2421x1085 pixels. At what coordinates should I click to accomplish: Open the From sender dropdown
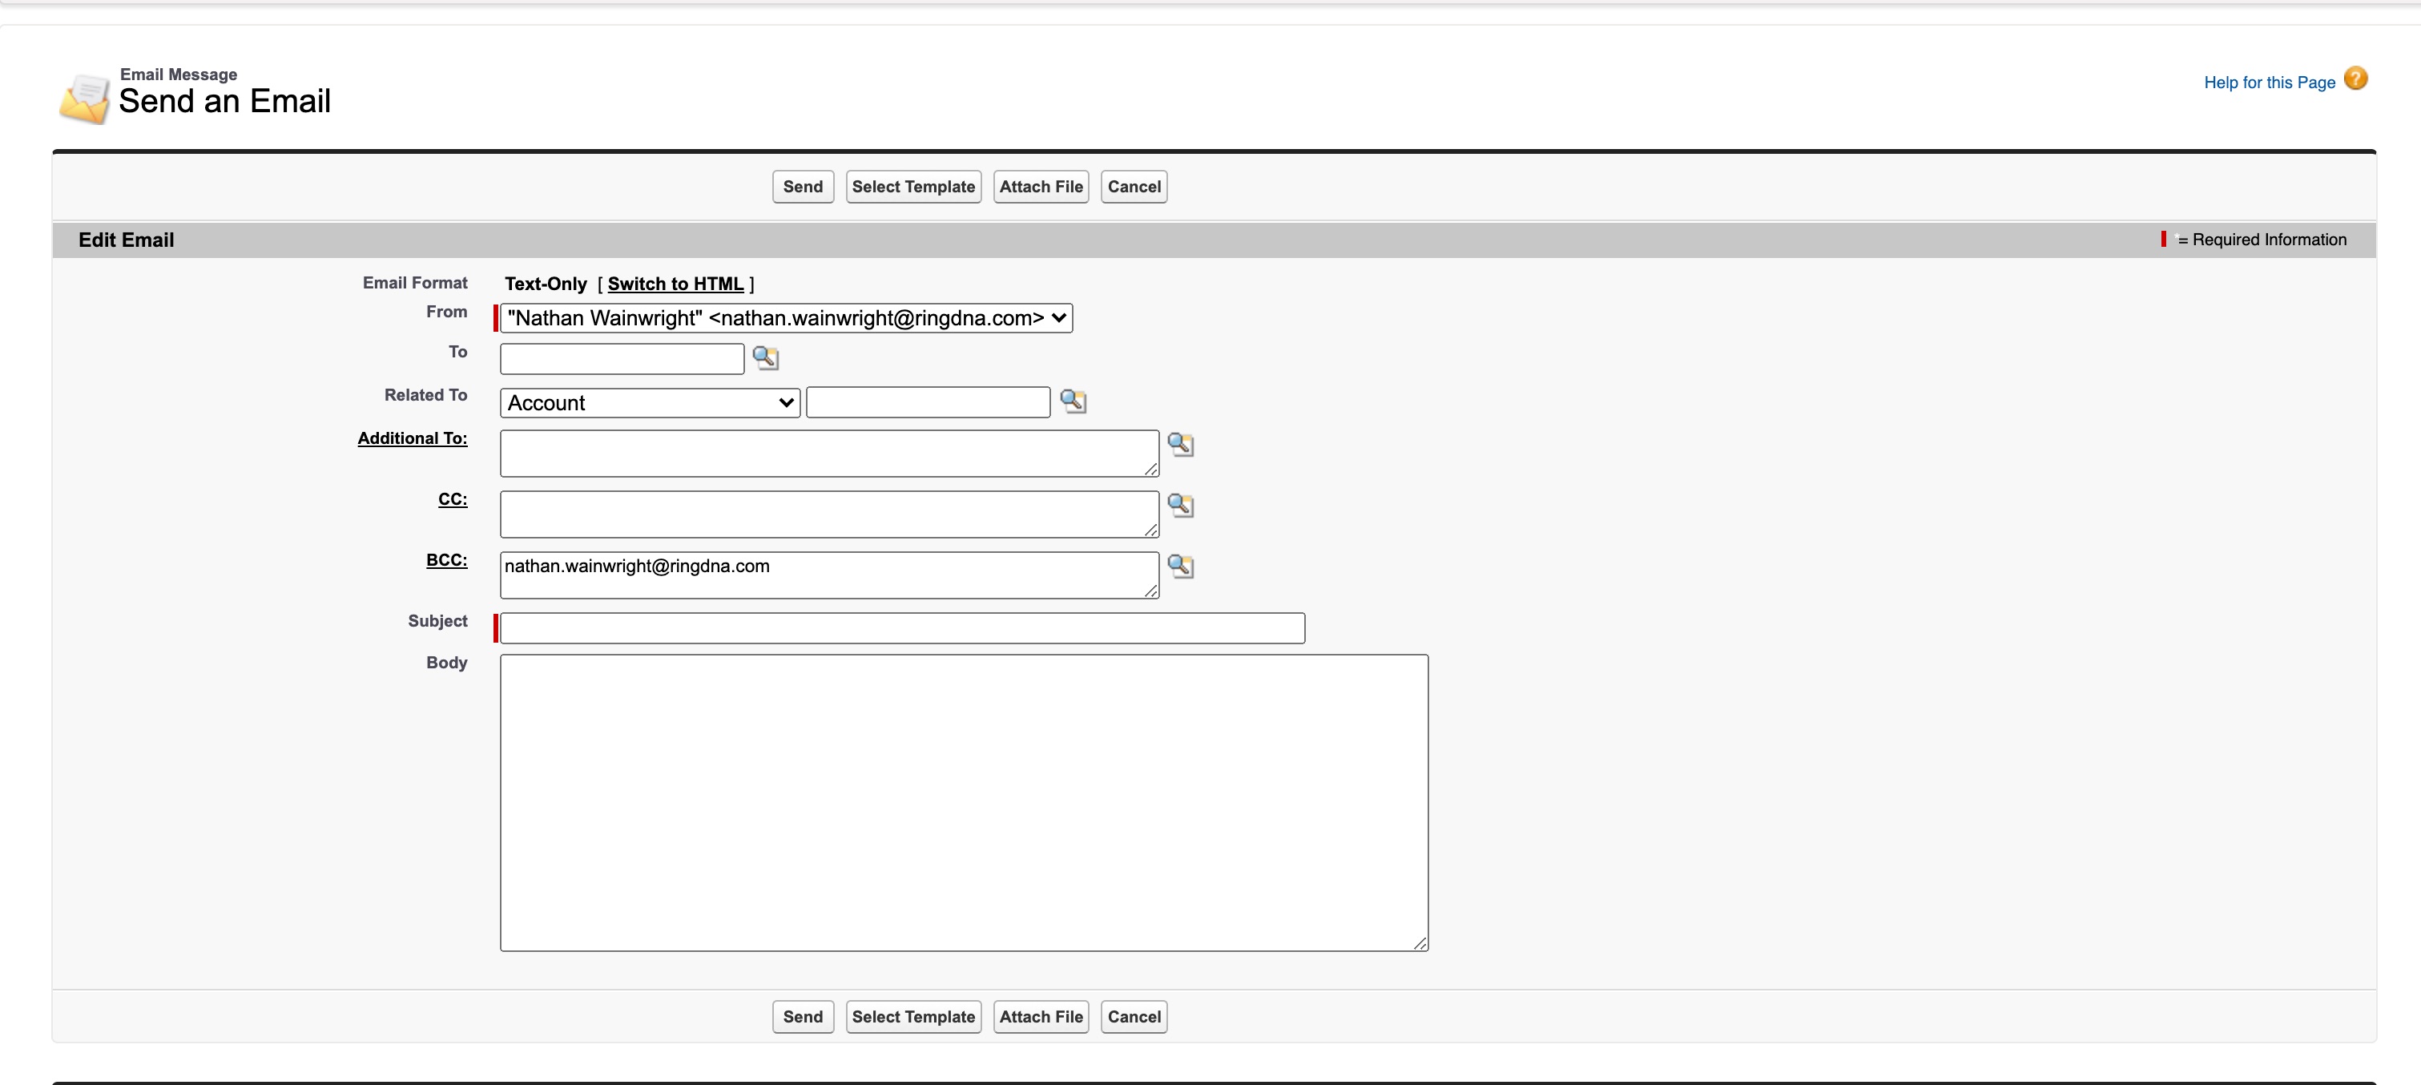[786, 318]
